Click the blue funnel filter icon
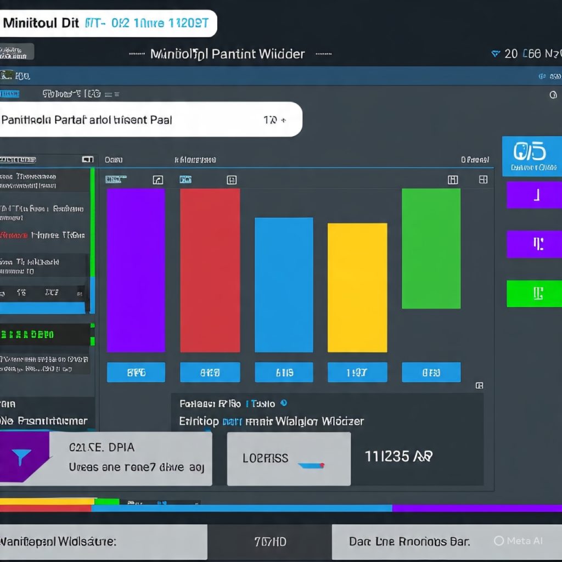This screenshot has height=562, width=562. 21,457
